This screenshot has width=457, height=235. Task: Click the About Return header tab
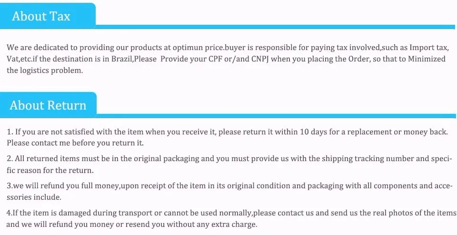tap(48, 105)
